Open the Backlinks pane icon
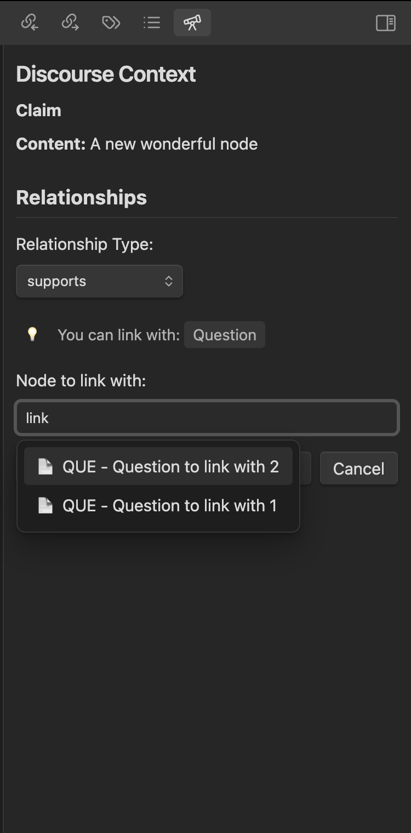This screenshot has height=833, width=411. 30,22
